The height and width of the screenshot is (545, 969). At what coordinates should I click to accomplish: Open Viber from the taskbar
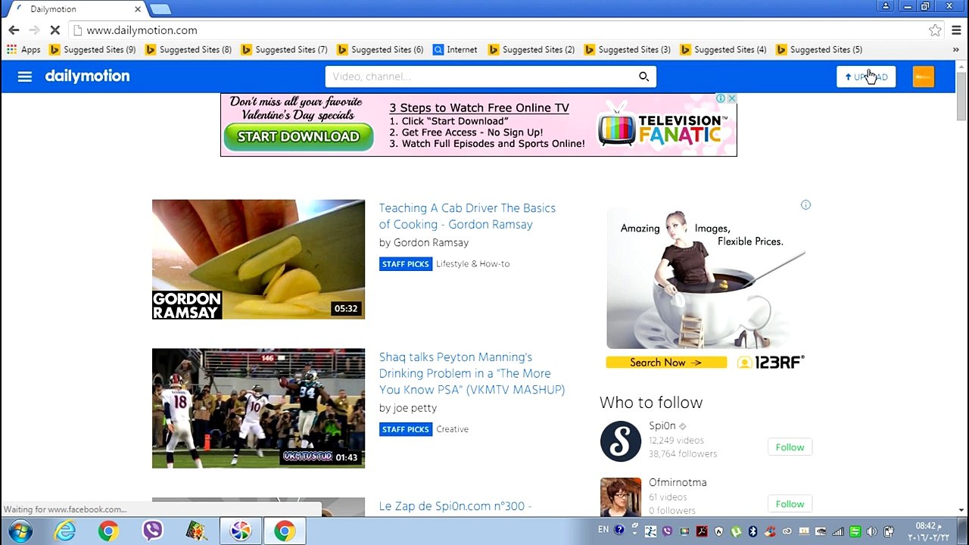[153, 531]
